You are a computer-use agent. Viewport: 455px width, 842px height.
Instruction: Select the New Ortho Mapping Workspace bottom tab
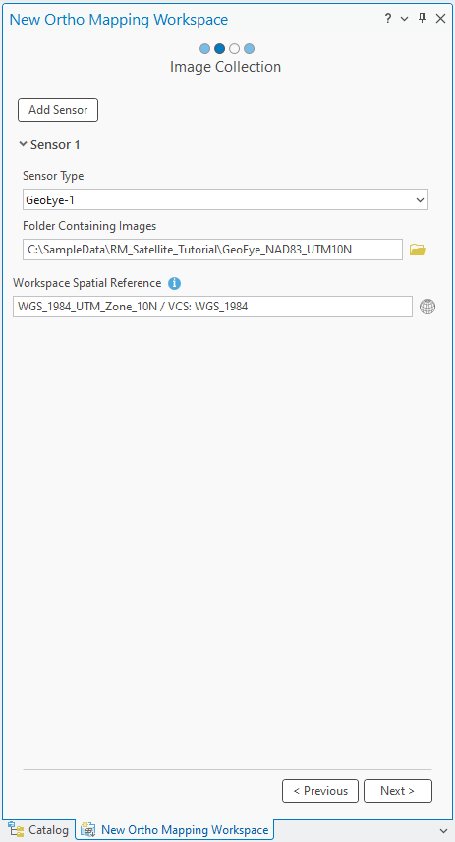pos(175,829)
